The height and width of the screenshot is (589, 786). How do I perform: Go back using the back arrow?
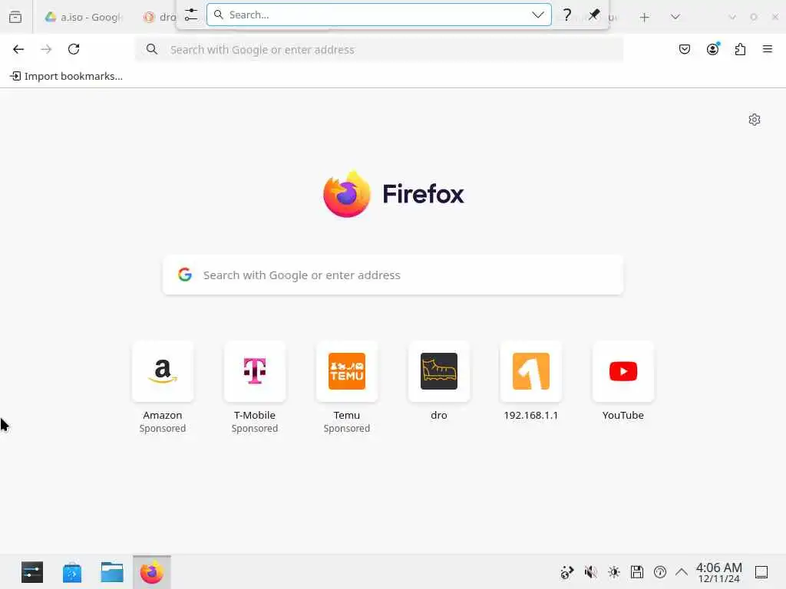pos(18,49)
